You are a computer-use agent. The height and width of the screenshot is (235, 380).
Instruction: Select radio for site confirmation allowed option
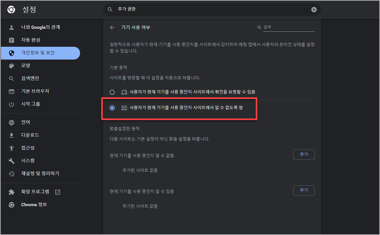(112, 92)
